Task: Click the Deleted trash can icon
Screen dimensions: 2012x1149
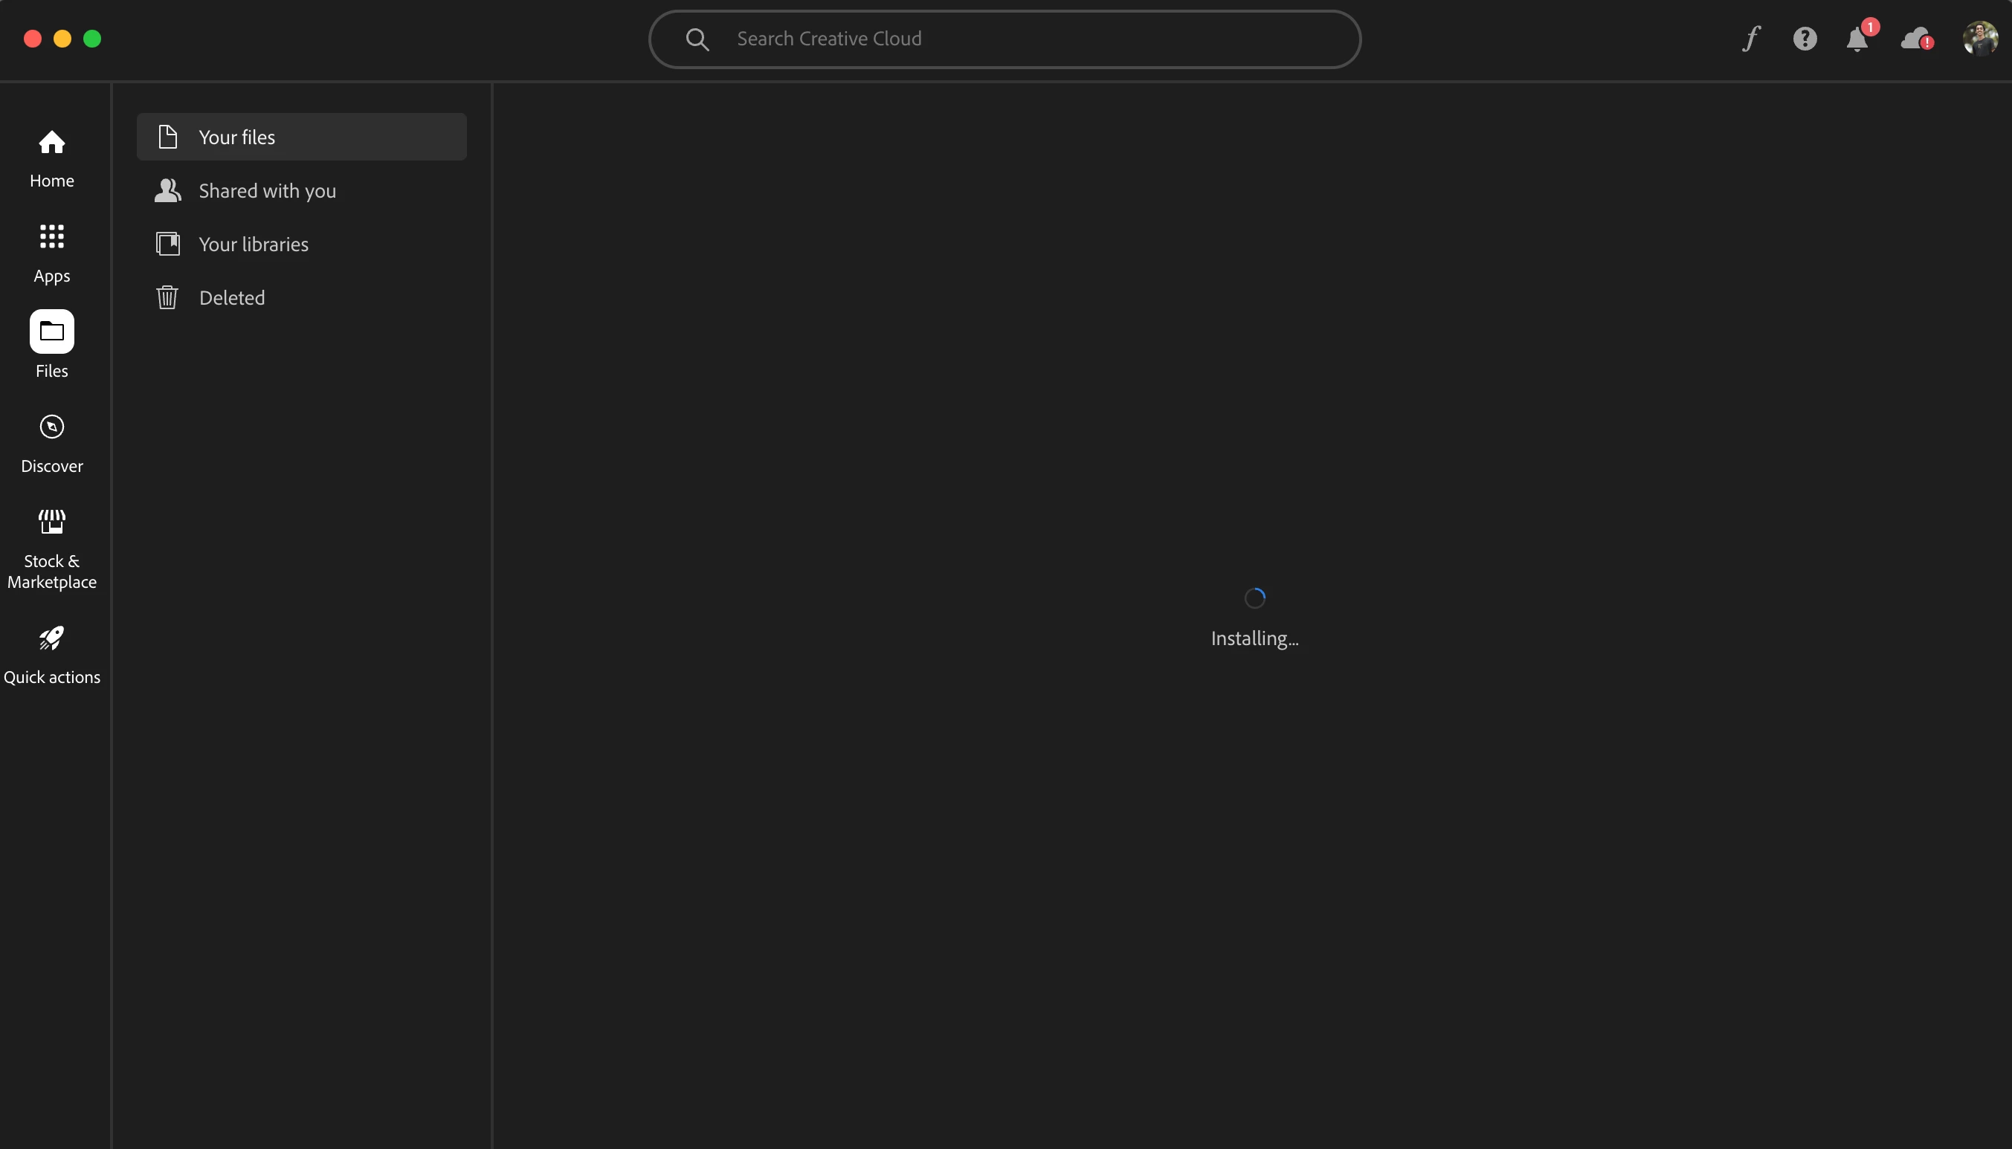Action: click(167, 298)
